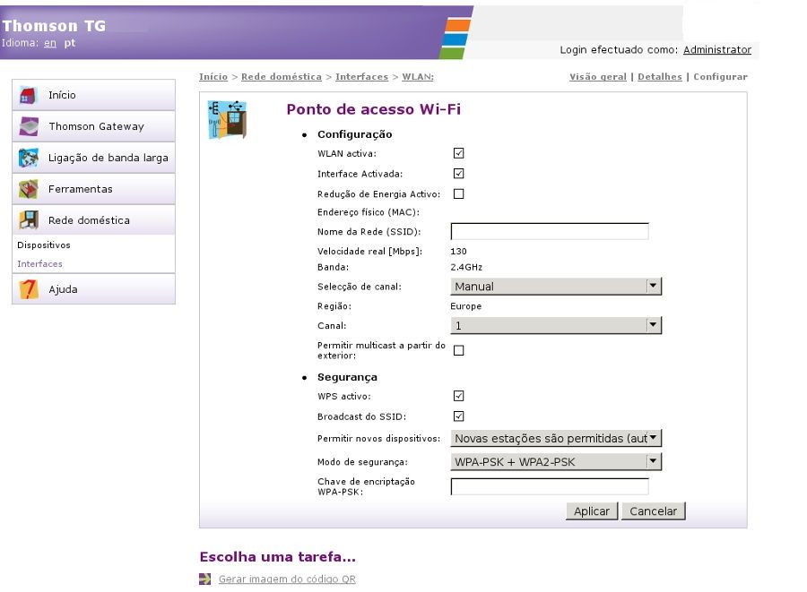Open the Canal number dropdown
Viewport: 807px width, 592px height.
pyautogui.click(x=556, y=325)
